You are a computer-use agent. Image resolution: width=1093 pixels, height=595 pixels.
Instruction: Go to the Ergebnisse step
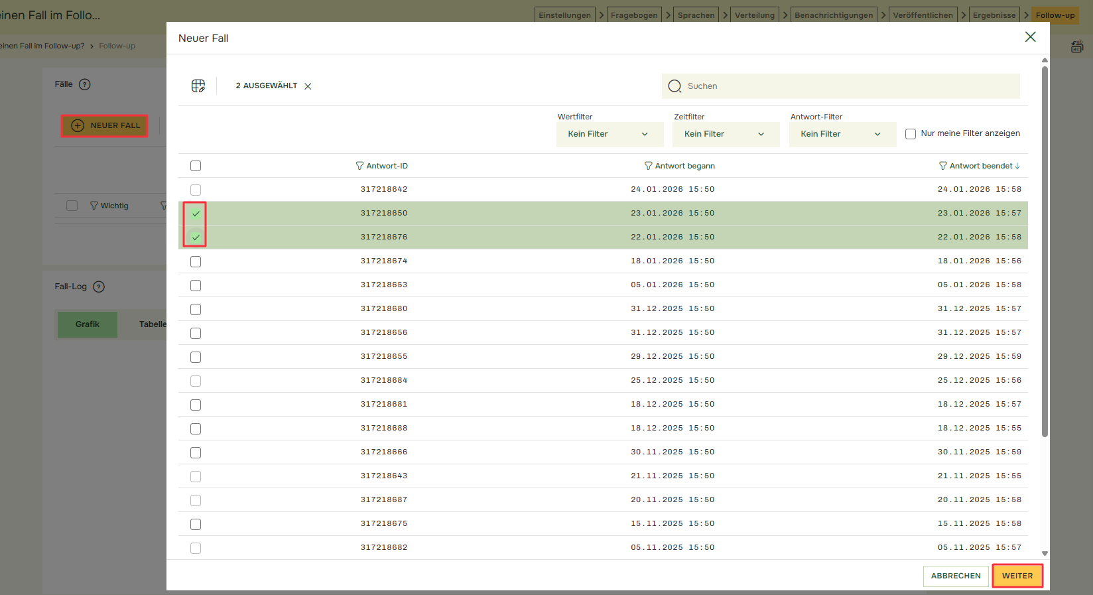(x=994, y=15)
